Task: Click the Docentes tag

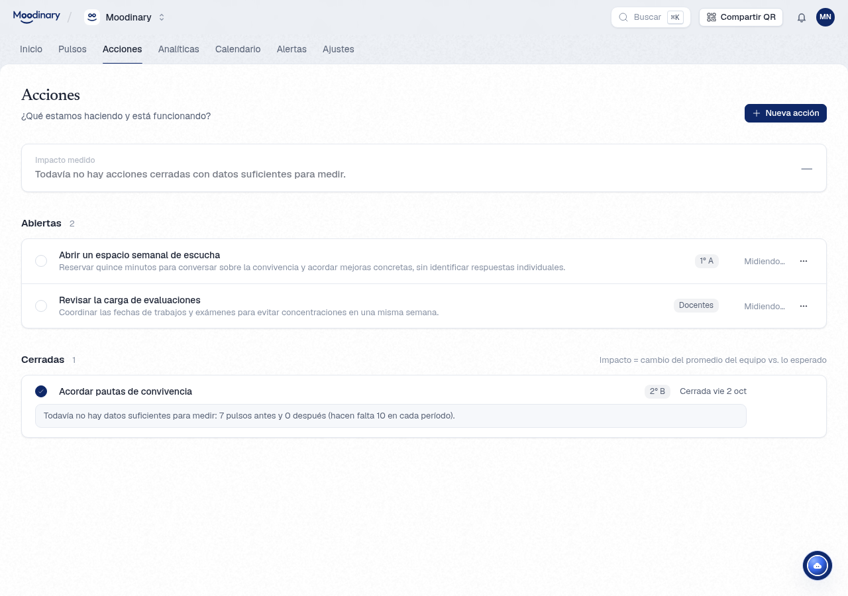Action: pos(696,305)
